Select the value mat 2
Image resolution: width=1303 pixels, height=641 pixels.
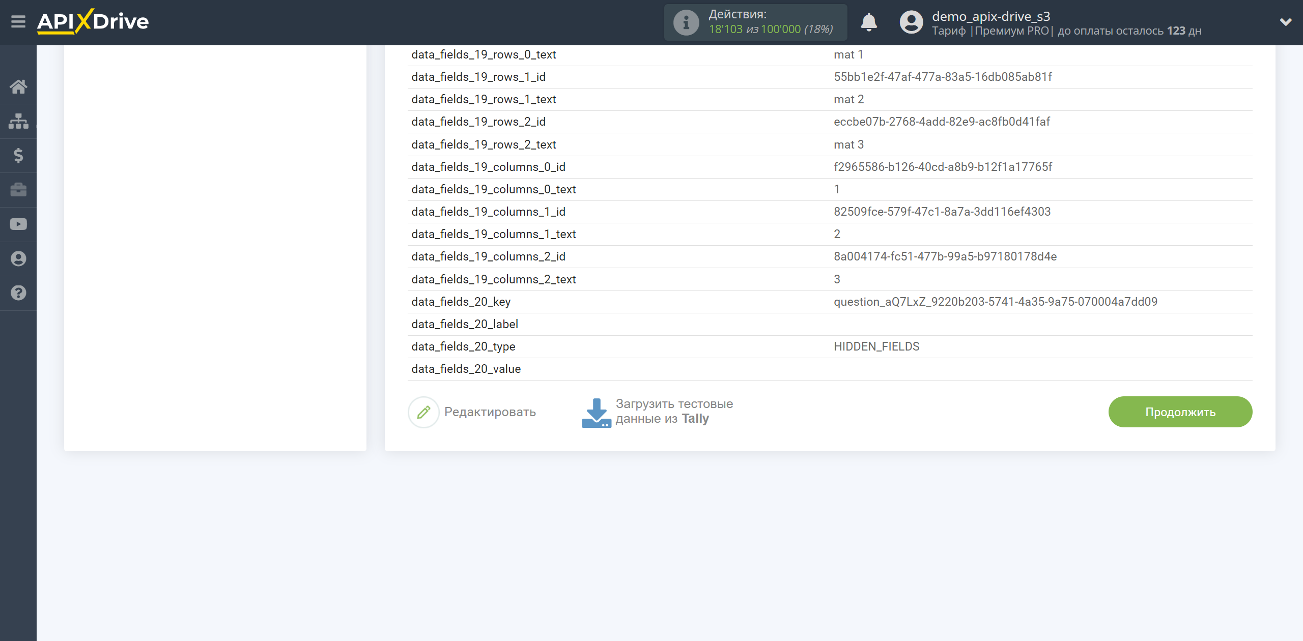[x=848, y=99]
